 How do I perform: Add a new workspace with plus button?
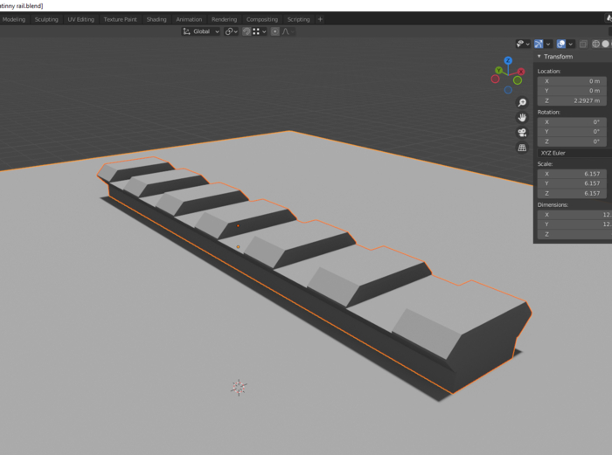tap(320, 19)
